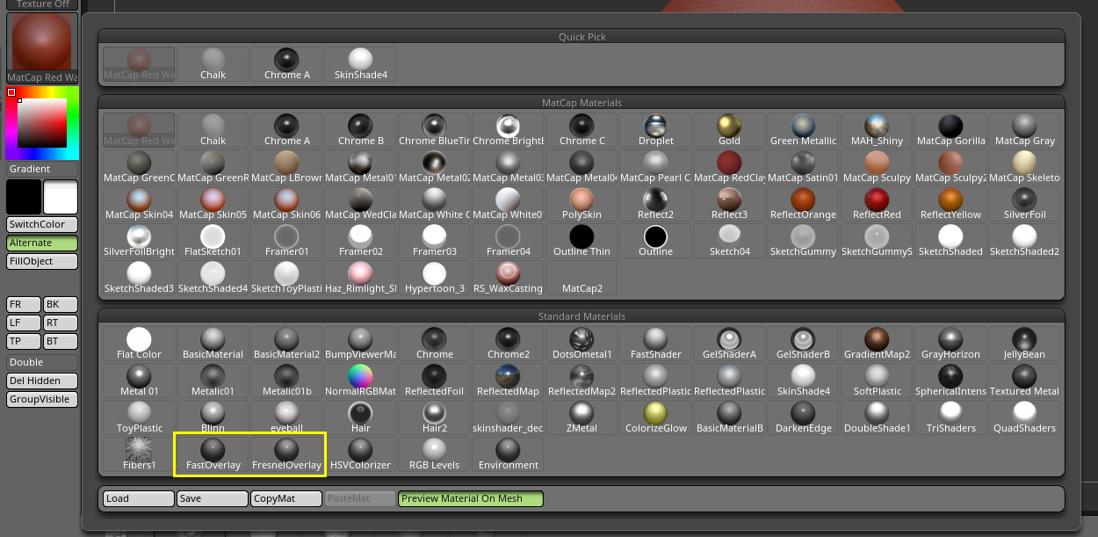Click the Gradient button
Screen dimensions: 1098x537
pyautogui.click(x=42, y=169)
